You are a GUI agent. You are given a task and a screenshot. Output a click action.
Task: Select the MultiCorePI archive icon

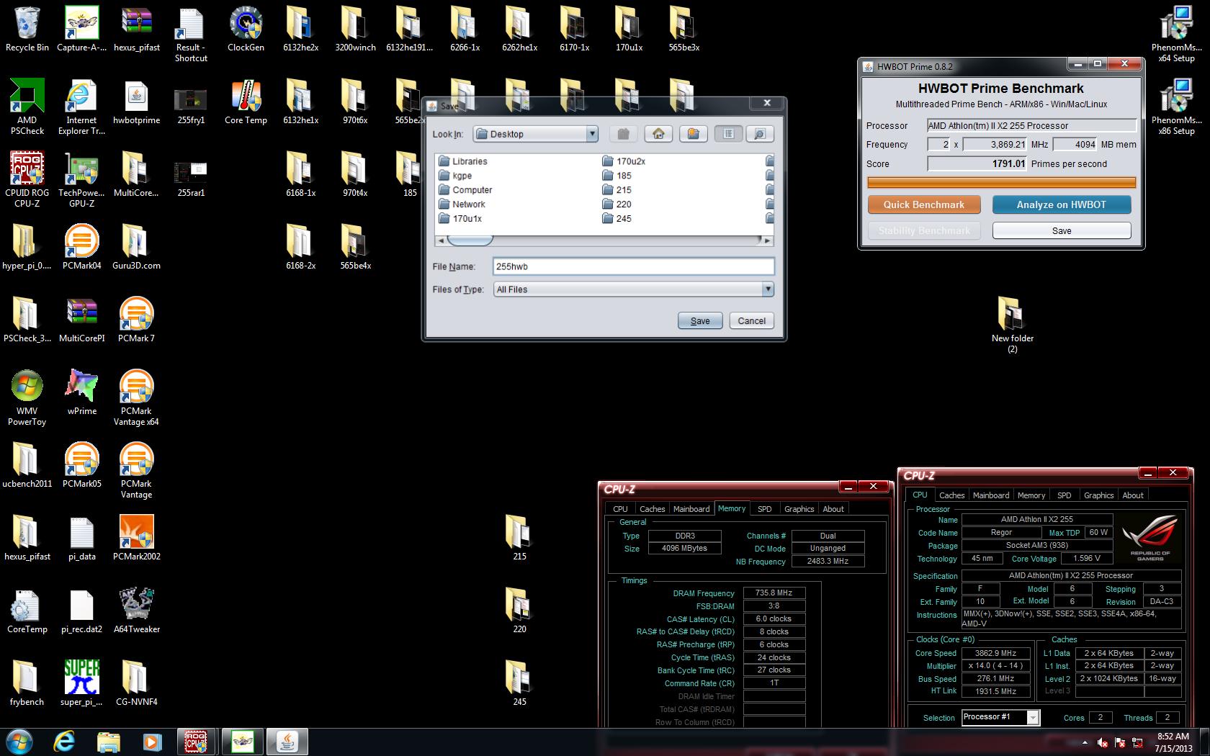click(81, 320)
